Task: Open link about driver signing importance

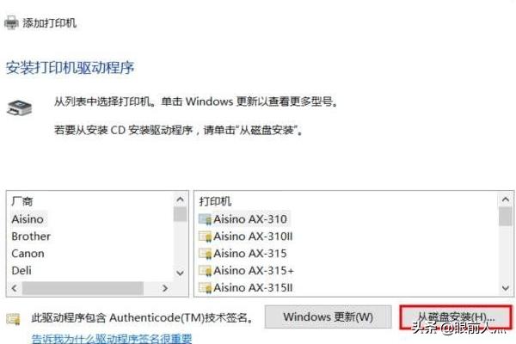Action: tap(112, 338)
